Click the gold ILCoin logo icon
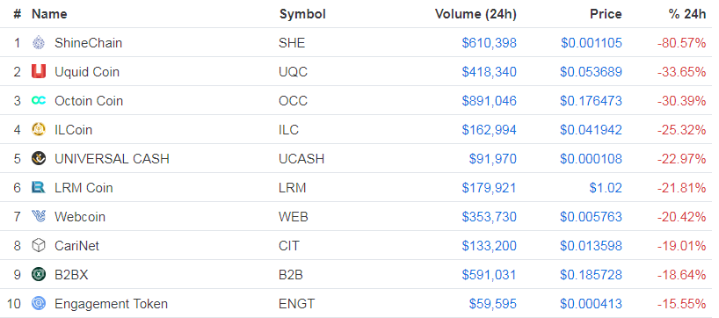The width and height of the screenshot is (719, 318). 39,130
